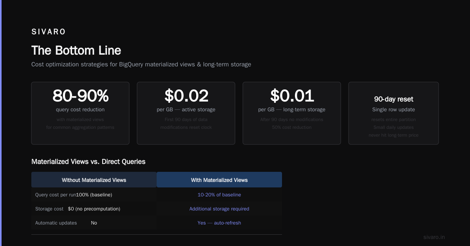Select 'Without Materialized Views' column header
This screenshot has width=470, height=246.
tap(94, 180)
